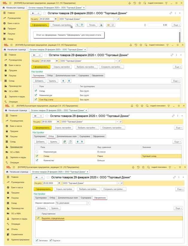Toggle the Счет.Код счета checkbox

coord(36,99)
